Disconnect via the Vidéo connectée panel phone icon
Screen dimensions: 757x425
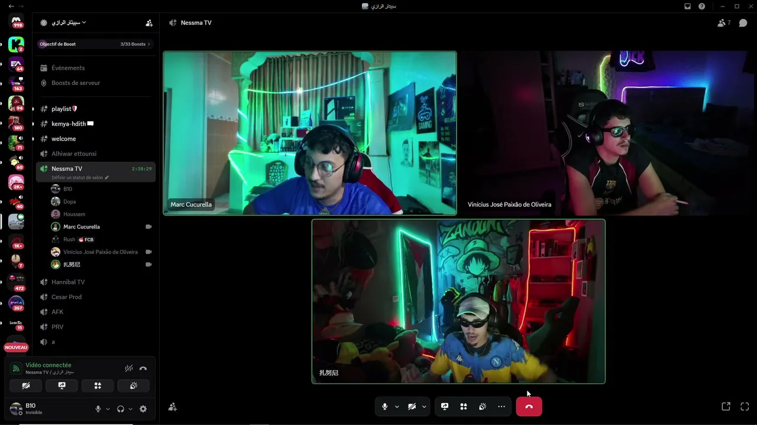[143, 368]
